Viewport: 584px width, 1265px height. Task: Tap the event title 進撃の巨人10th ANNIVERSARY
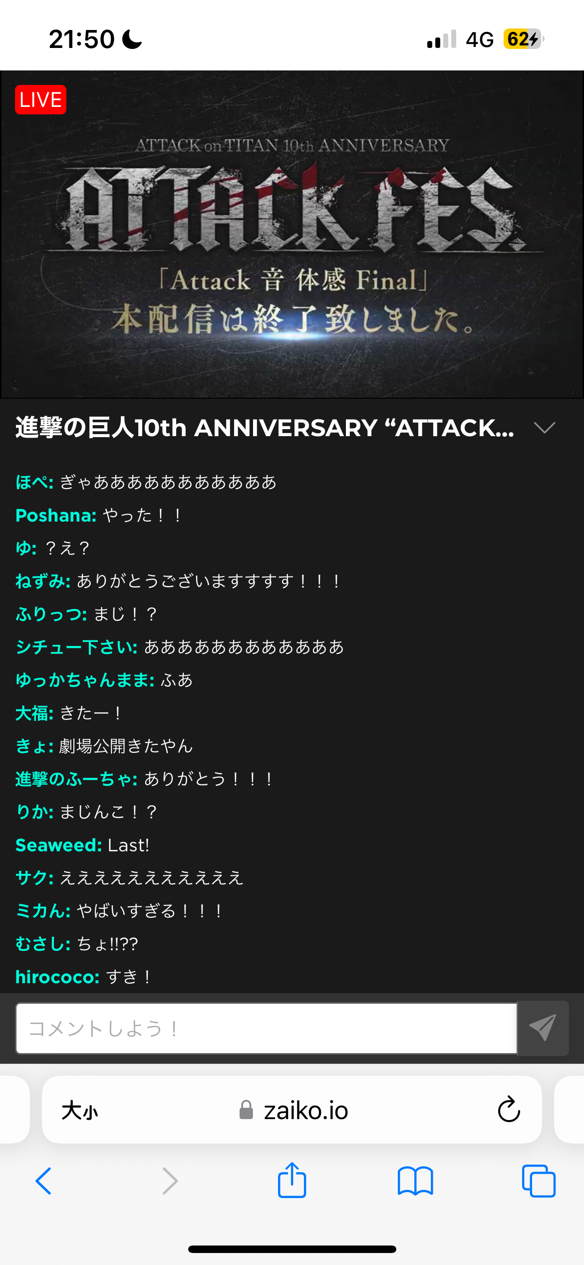pos(265,428)
